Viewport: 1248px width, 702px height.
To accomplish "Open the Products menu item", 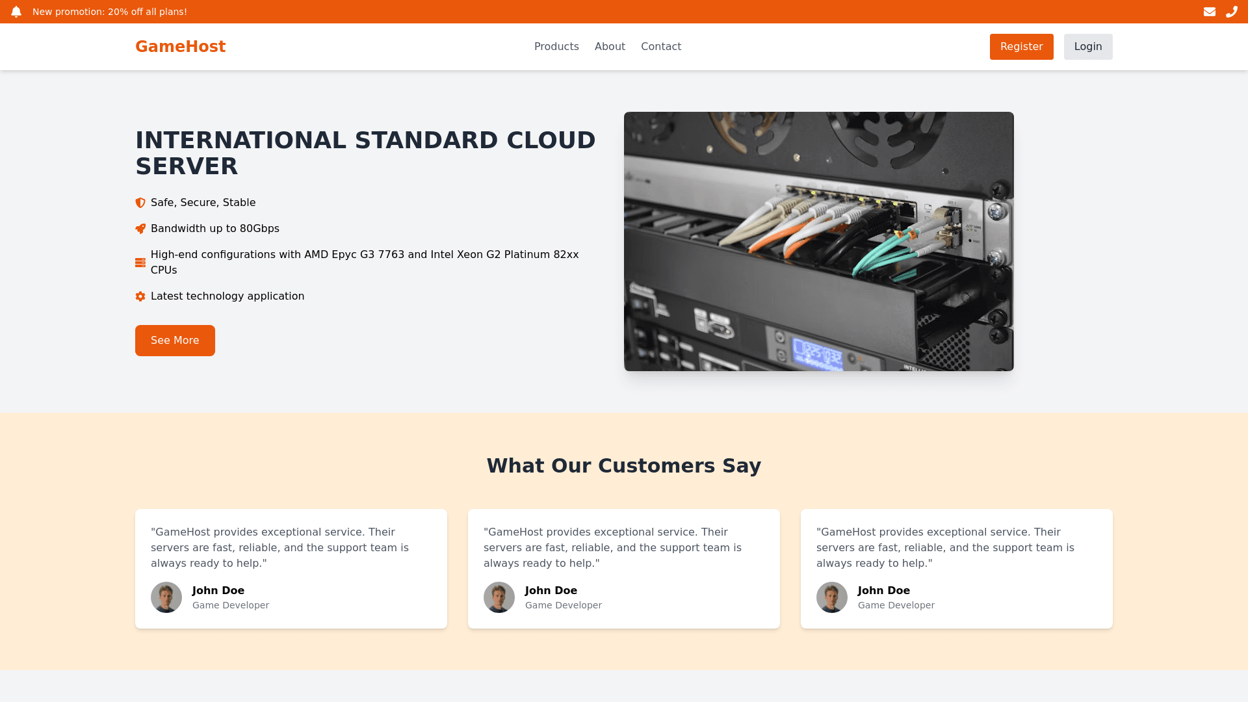I will pos(556,47).
